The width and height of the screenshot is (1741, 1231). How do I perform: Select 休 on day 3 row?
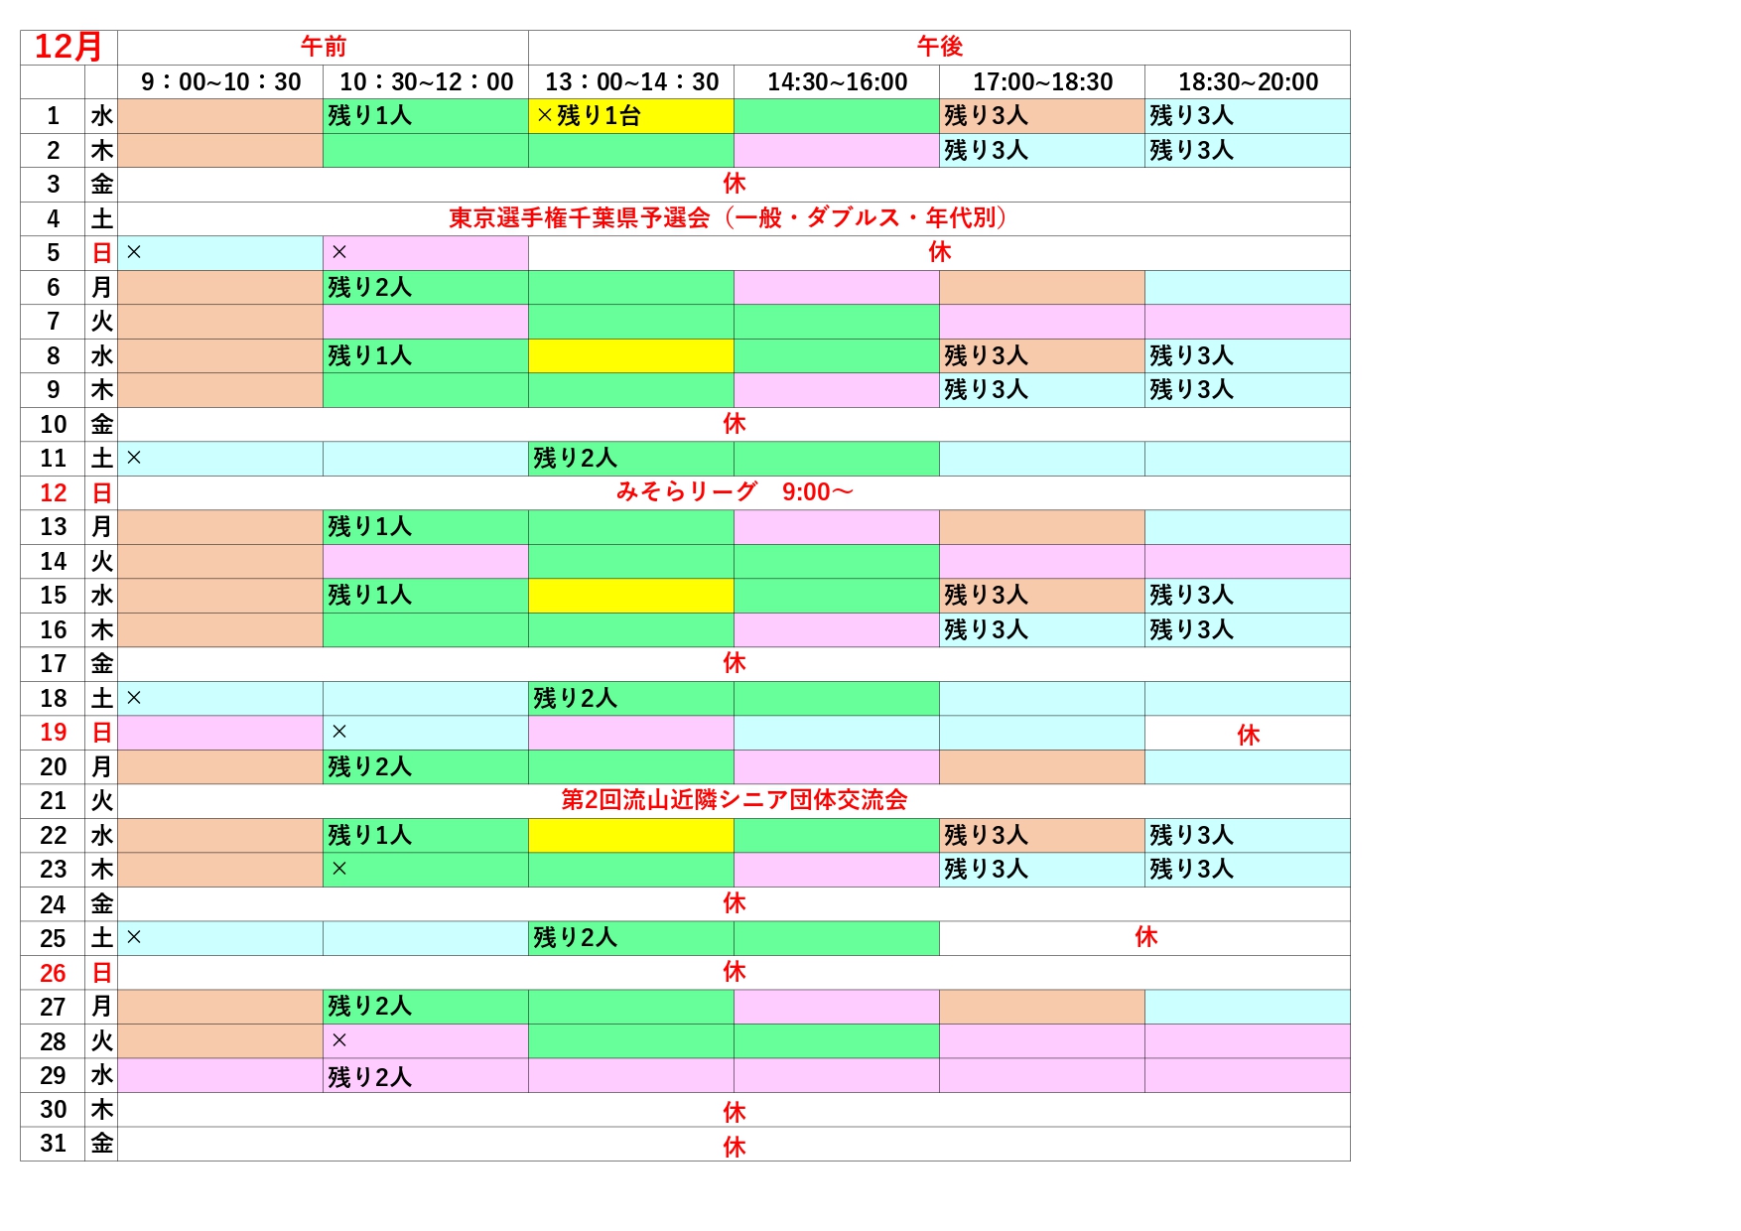point(735,184)
